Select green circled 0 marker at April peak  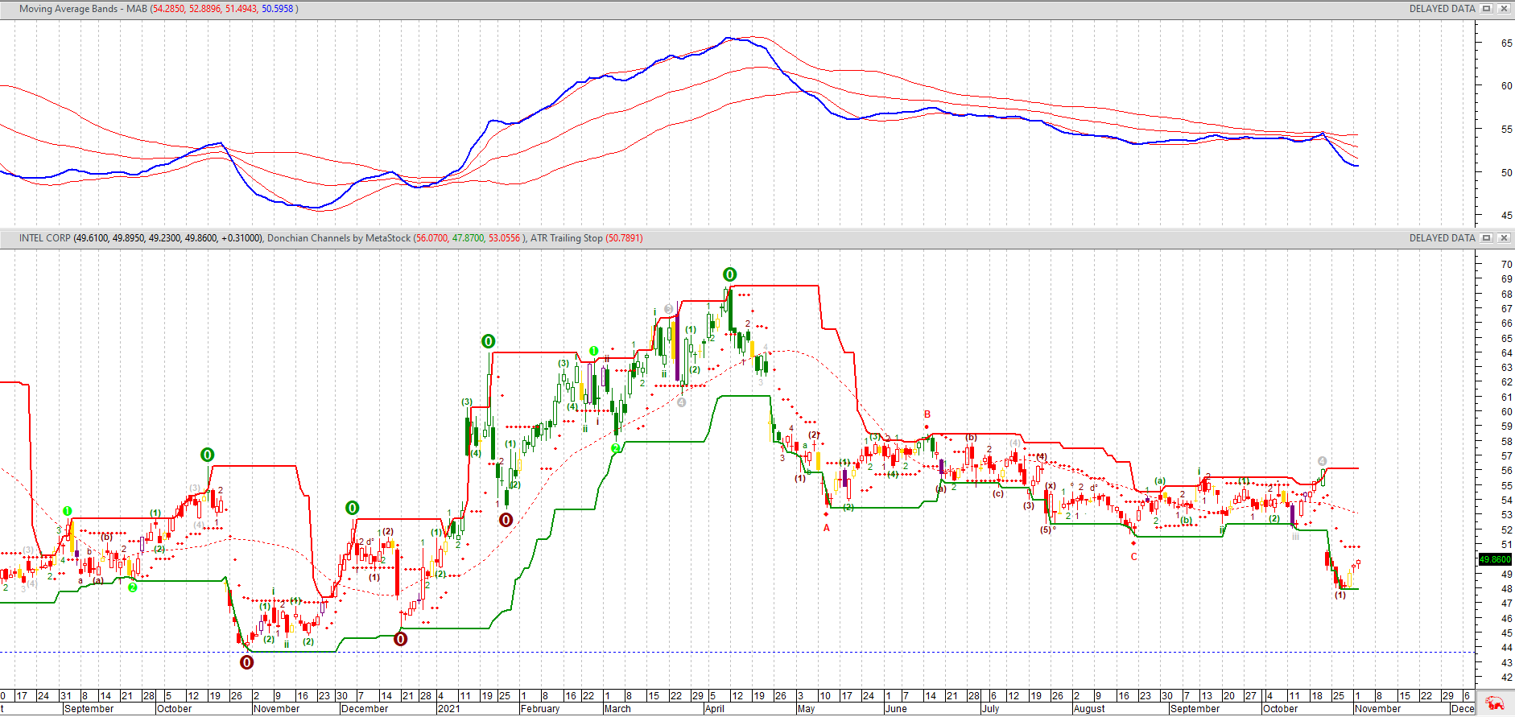point(729,274)
